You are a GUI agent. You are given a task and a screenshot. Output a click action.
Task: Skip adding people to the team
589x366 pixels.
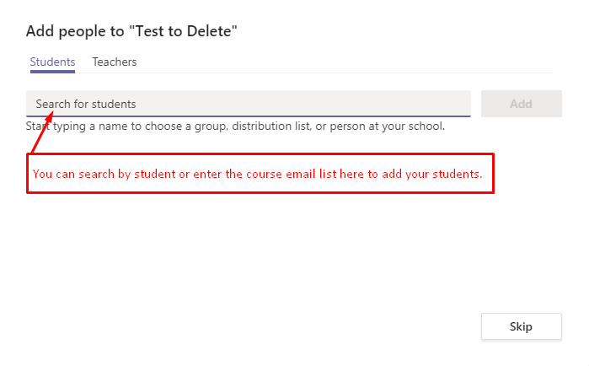click(521, 326)
